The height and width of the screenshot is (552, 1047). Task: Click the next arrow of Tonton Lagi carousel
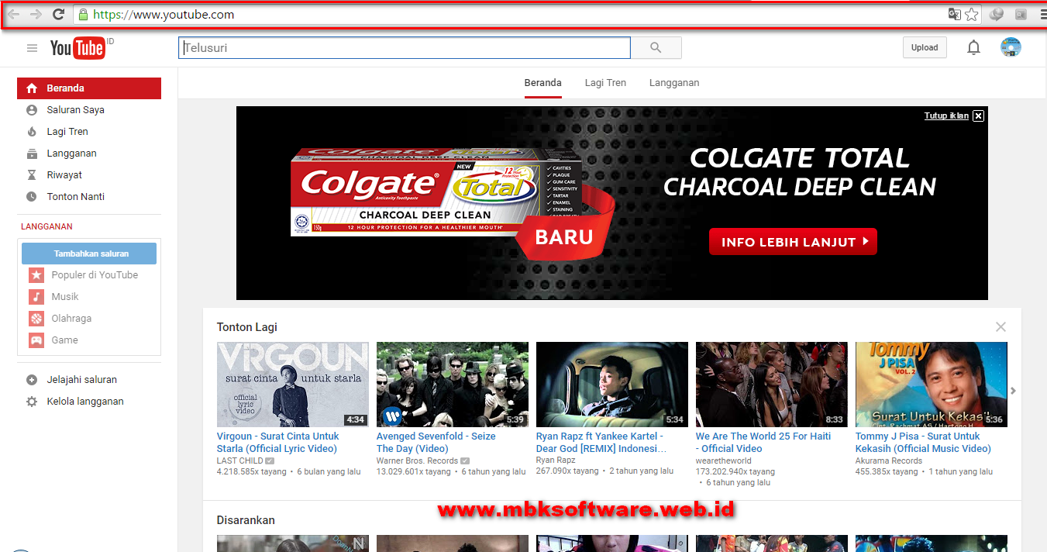tap(1013, 391)
